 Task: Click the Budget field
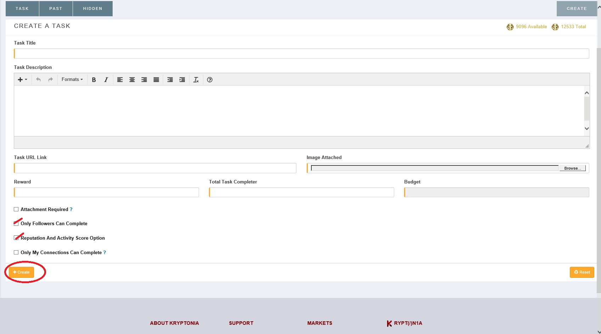[497, 192]
